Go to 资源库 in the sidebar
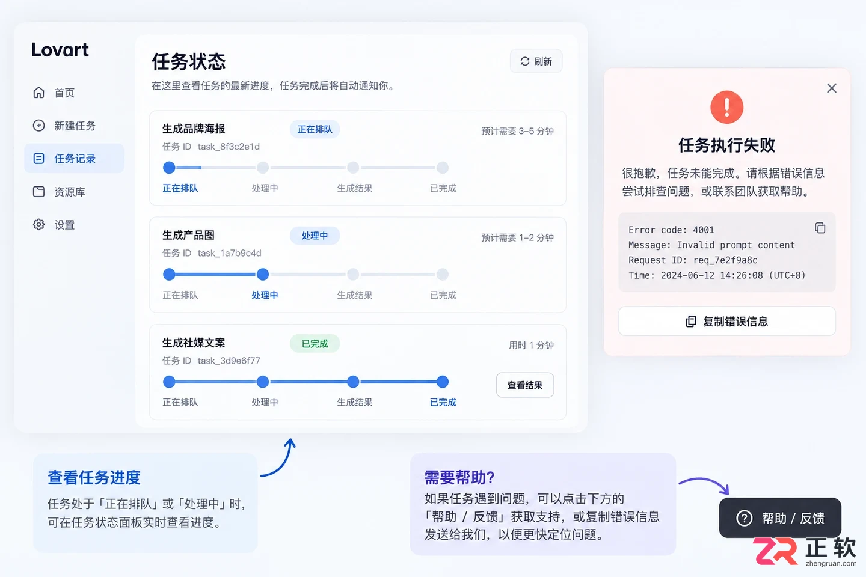Viewport: 866px width, 577px height. (74, 192)
